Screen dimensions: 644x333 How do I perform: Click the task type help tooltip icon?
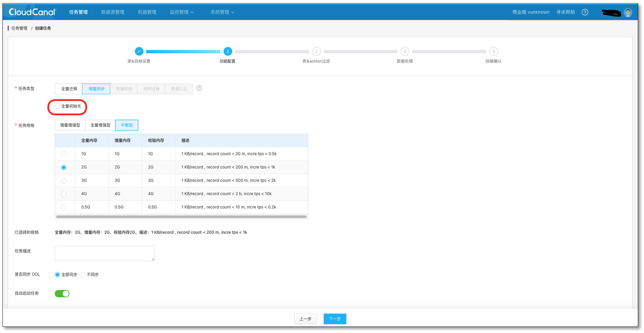(x=199, y=88)
